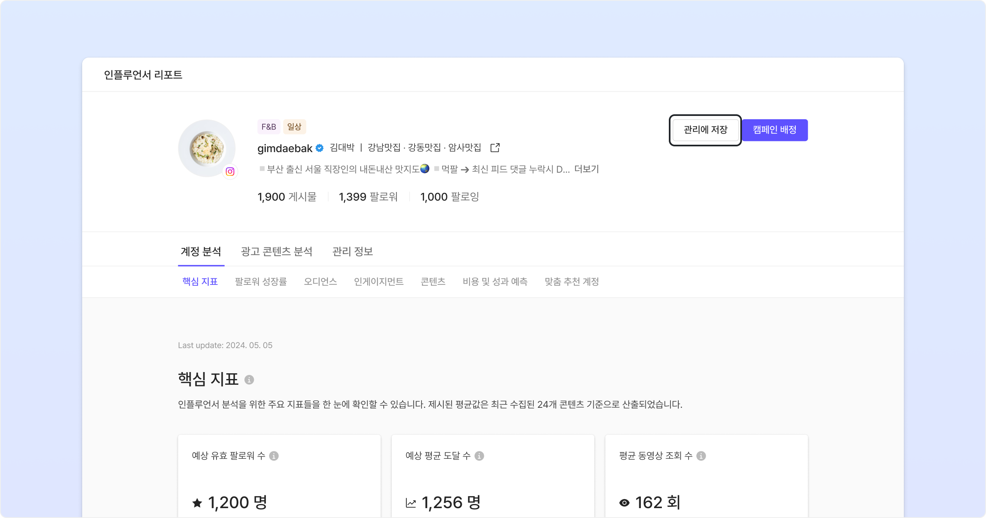Click the 캠페인 배정 button

pos(774,130)
